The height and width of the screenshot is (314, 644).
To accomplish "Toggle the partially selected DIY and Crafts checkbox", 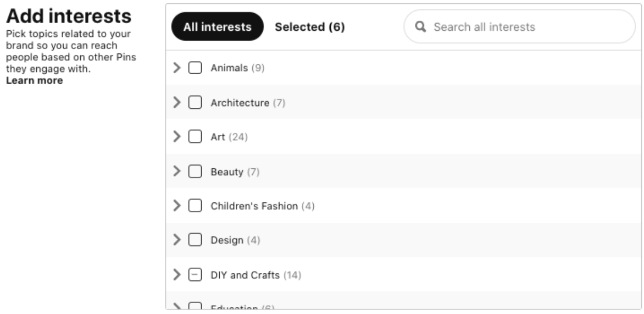I will (x=195, y=274).
